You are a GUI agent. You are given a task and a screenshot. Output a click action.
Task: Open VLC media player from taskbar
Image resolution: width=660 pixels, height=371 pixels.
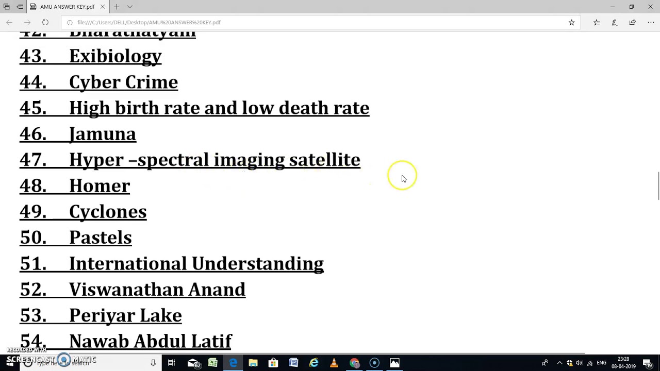(334, 363)
